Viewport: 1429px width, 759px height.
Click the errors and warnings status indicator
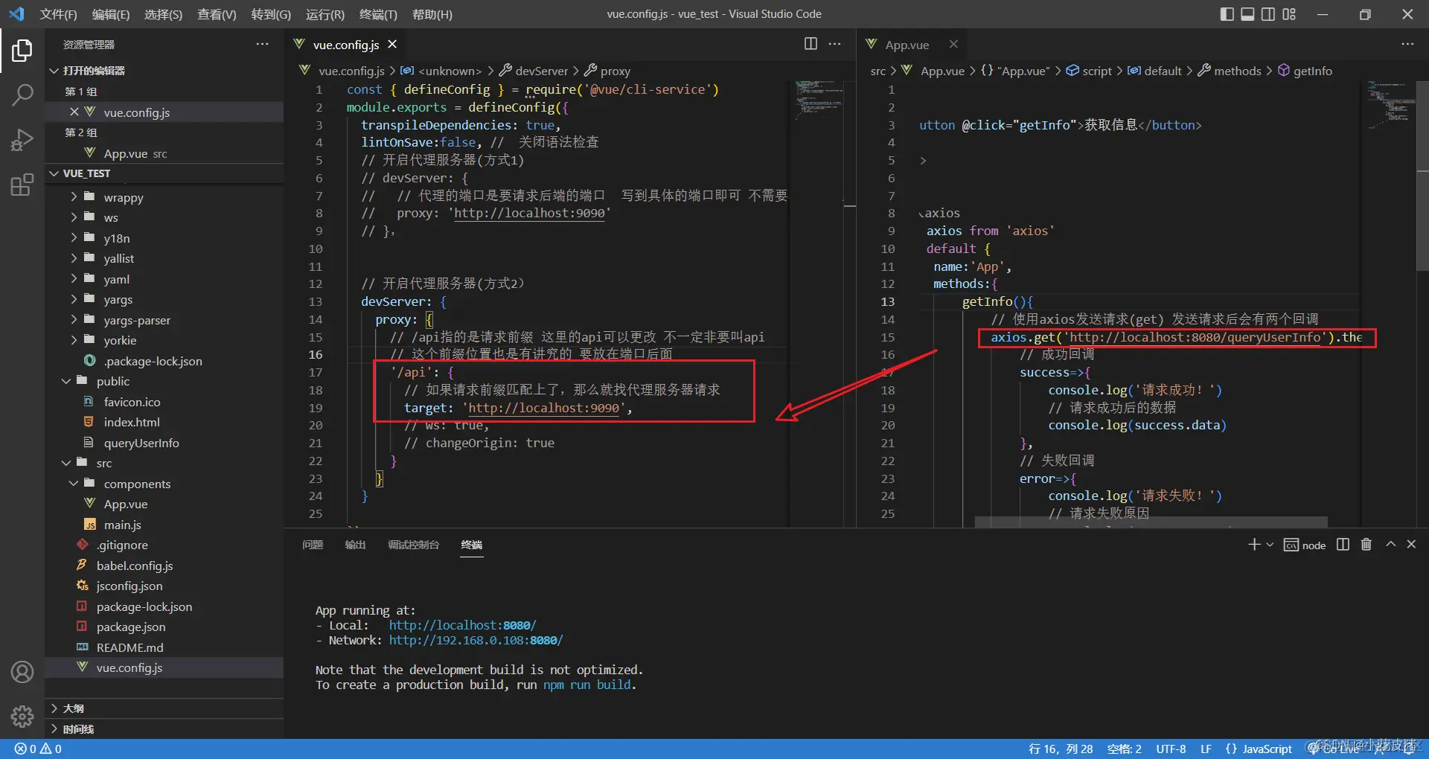(x=38, y=749)
